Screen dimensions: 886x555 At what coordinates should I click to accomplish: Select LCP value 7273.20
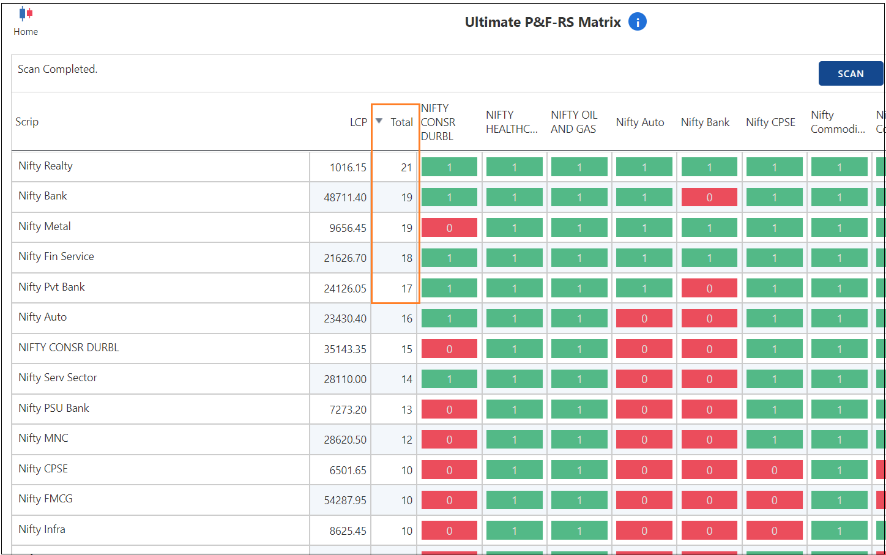coord(348,410)
